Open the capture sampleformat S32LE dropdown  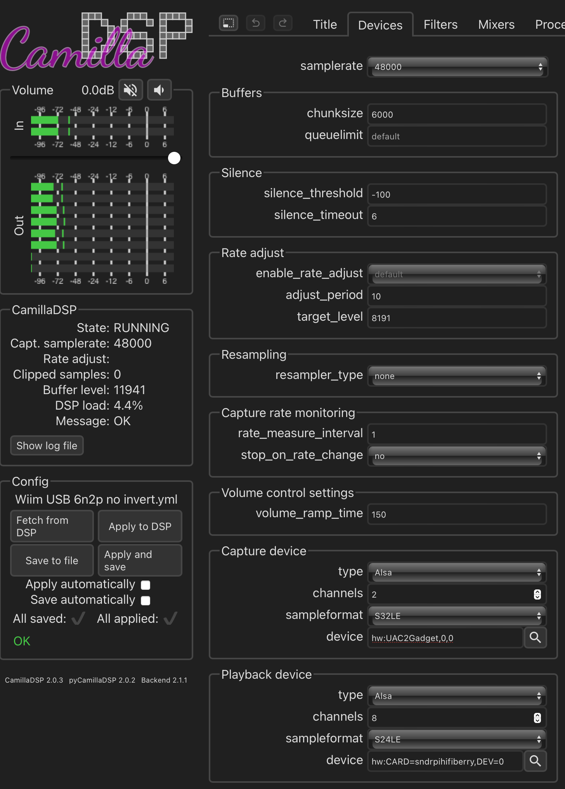(457, 616)
